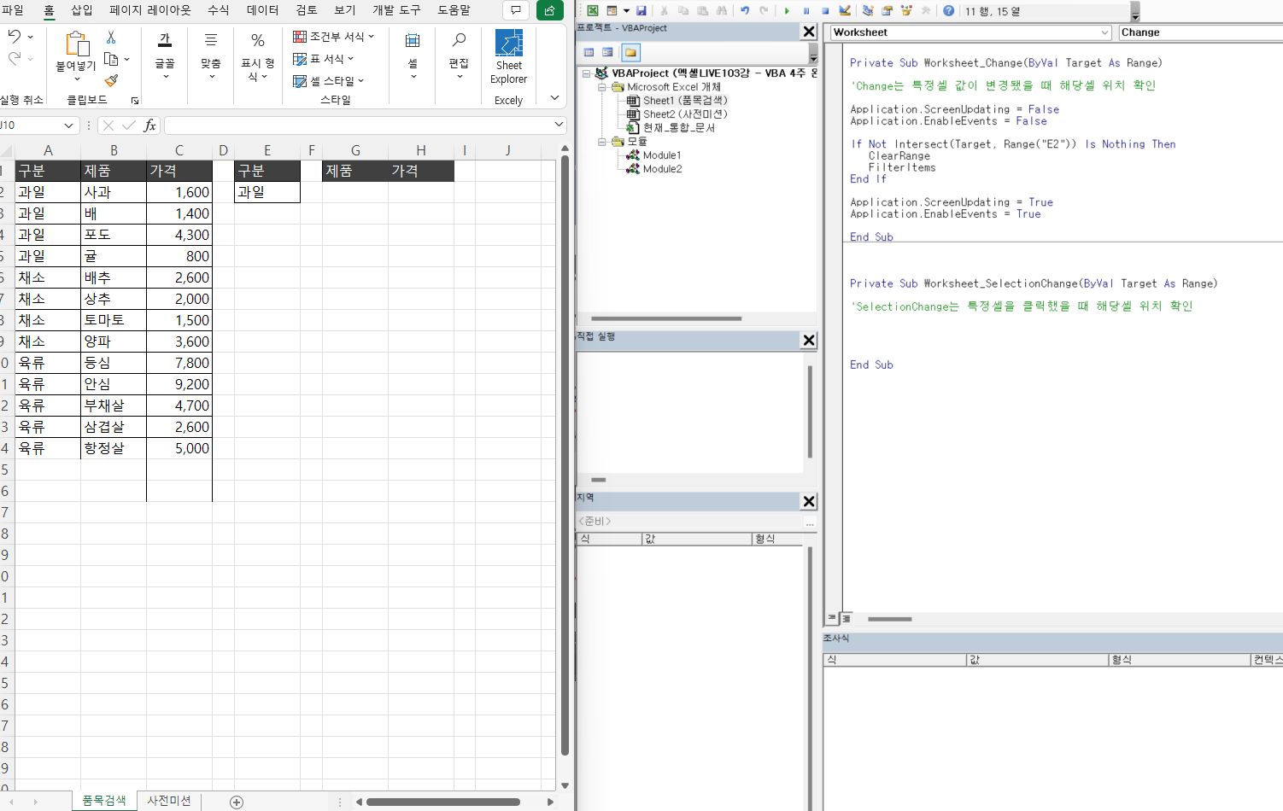Expand the formula bar chevron
Screen dimensions: 1283x811
(x=559, y=125)
